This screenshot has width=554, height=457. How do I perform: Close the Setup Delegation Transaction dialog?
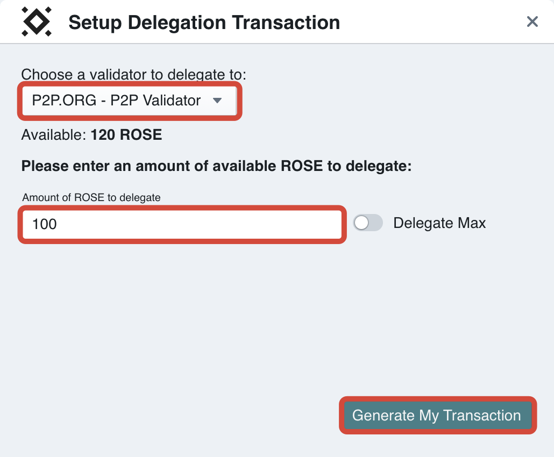(x=532, y=22)
